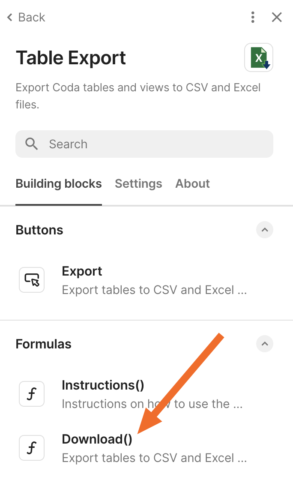Viewport: 293px width, 492px height.
Task: Select the Export button building block
Action: tap(82, 271)
